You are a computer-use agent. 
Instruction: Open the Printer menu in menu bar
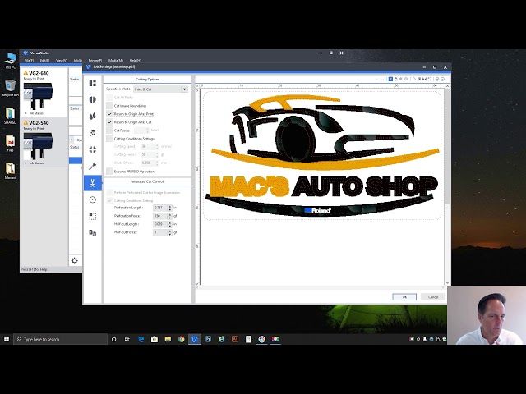pyautogui.click(x=95, y=60)
